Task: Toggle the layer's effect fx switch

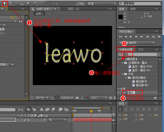Action: [x=28, y=120]
